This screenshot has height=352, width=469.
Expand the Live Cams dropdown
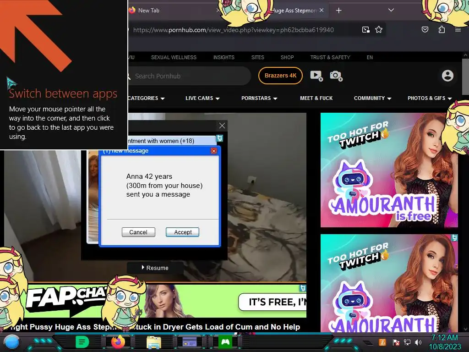click(x=202, y=98)
